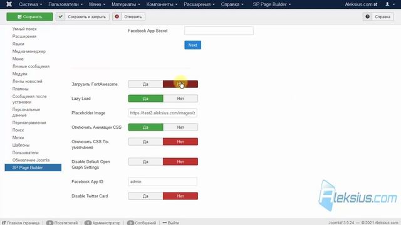Set Disable Twitter Card to Нет
The height and width of the screenshot is (225, 401).
point(180,196)
